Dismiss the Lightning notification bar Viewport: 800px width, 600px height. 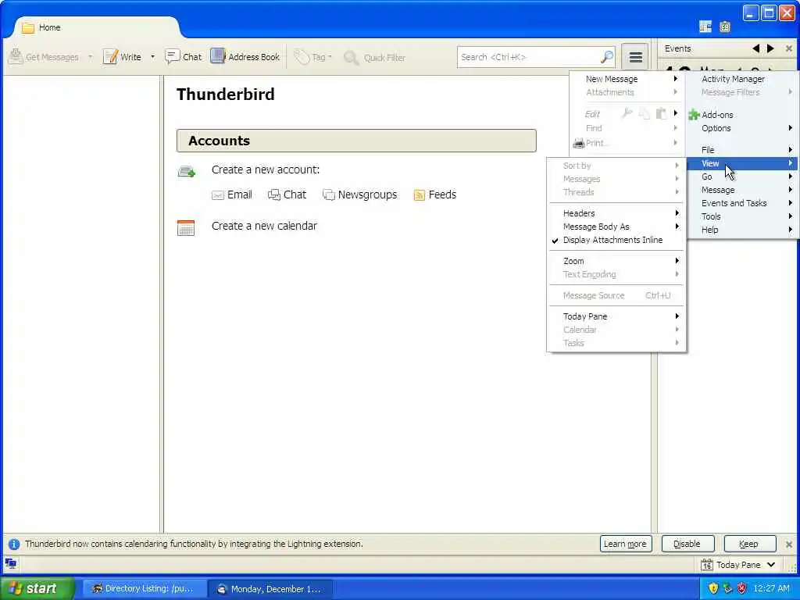click(789, 544)
